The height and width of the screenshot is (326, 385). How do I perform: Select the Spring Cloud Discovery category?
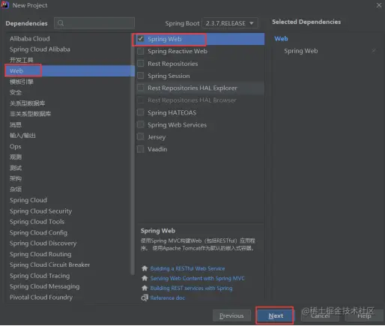pyautogui.click(x=43, y=244)
